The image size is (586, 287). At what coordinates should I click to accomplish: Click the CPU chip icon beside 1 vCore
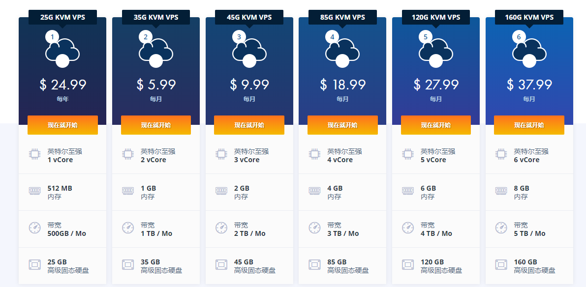[34, 154]
